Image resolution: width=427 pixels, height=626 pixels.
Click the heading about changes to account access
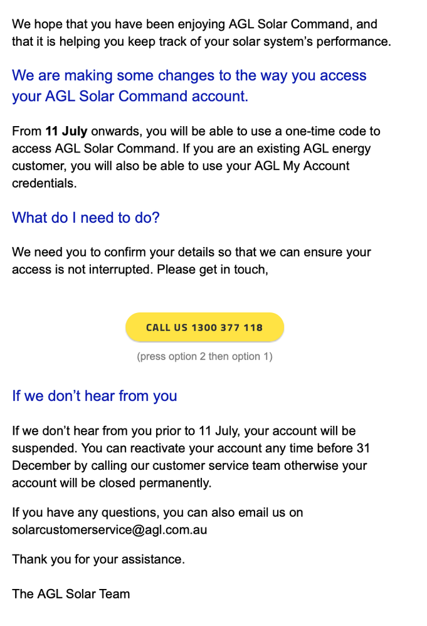point(188,85)
